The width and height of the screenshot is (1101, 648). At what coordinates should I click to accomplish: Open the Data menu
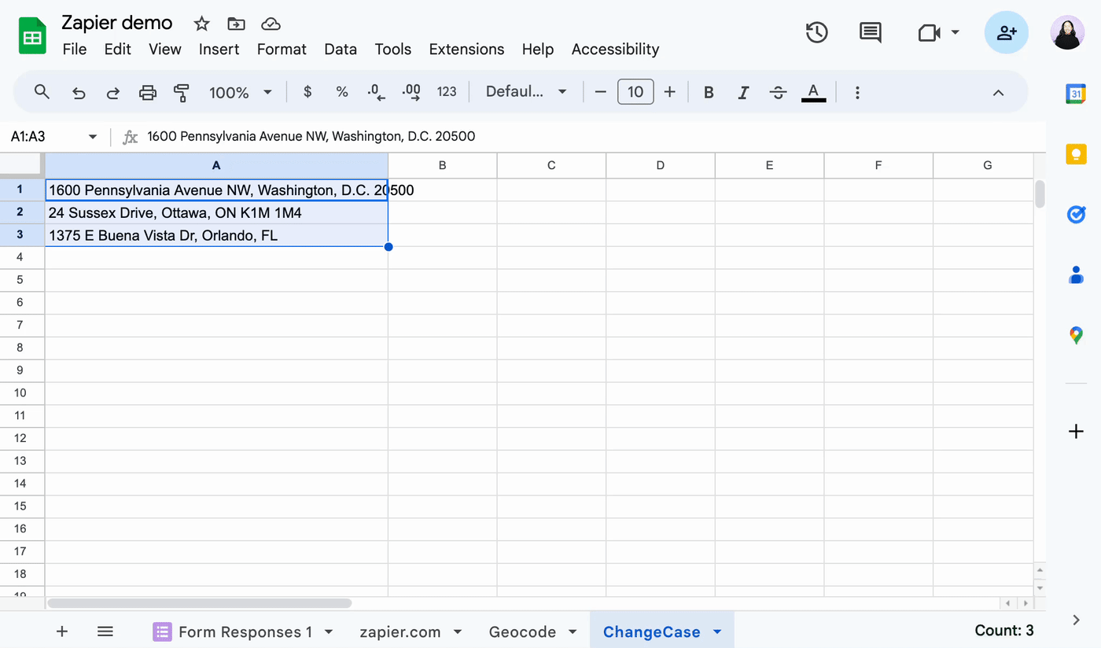[x=341, y=50]
